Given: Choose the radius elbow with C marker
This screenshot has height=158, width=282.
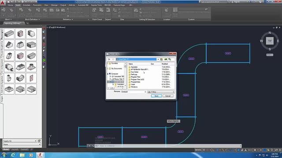Looking at the screenshot, I should pyautogui.click(x=9, y=67).
